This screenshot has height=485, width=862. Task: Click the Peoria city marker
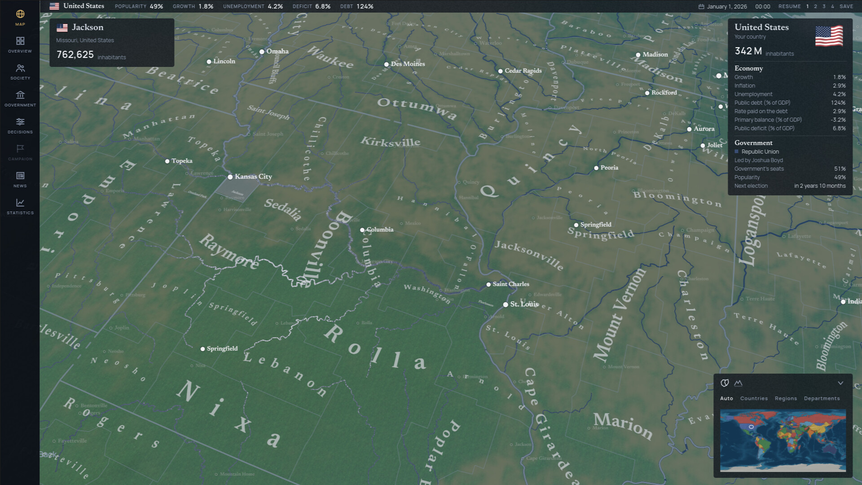click(596, 168)
